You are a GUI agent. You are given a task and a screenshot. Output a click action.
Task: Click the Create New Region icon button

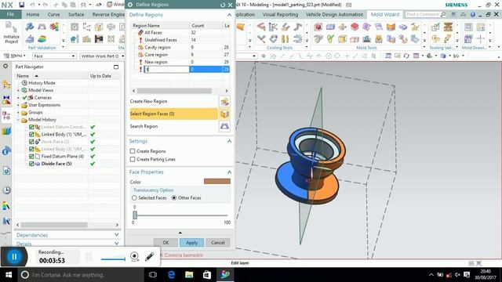[x=224, y=102]
